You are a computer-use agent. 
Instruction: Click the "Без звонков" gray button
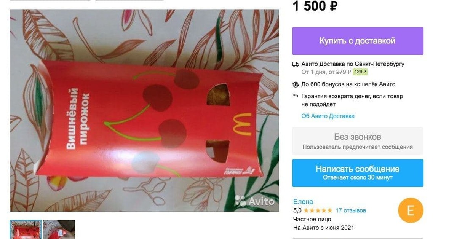point(358,141)
